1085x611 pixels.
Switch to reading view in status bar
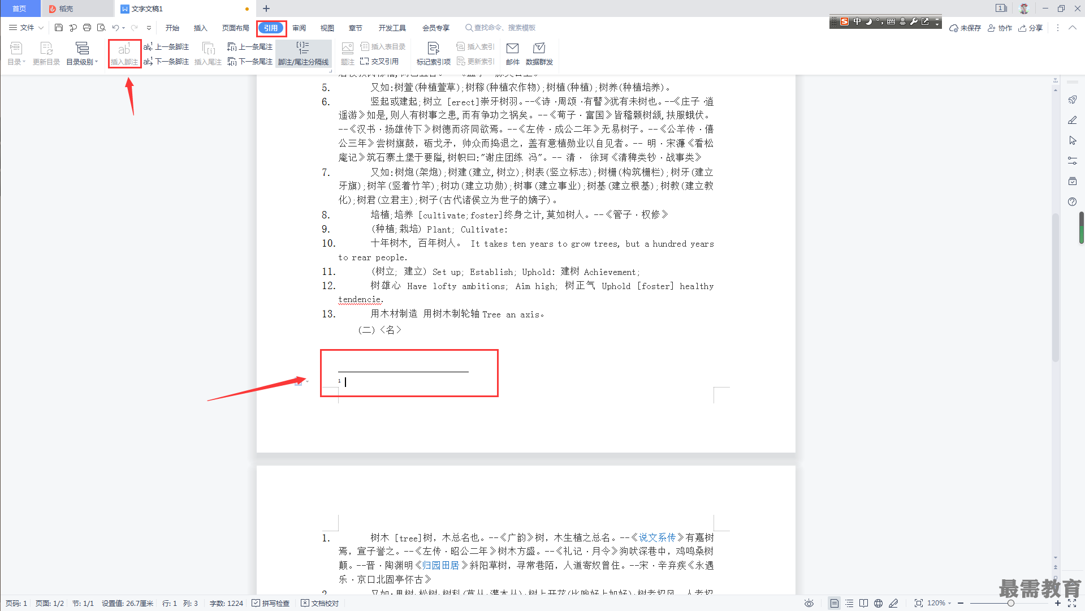click(863, 603)
